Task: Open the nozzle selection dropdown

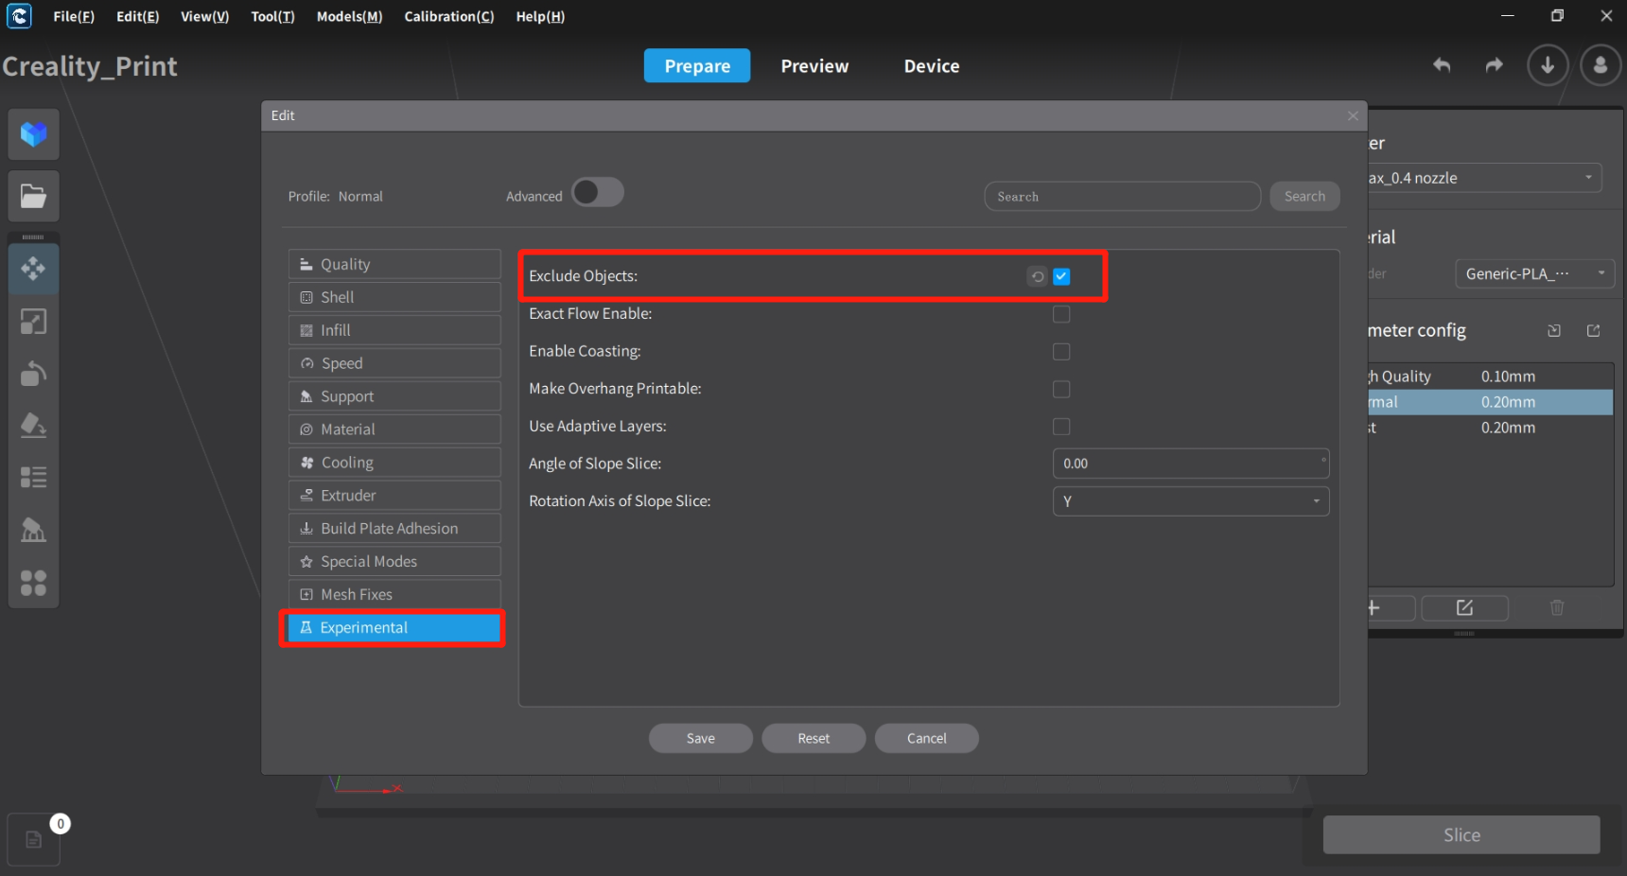Action: pyautogui.click(x=1586, y=178)
